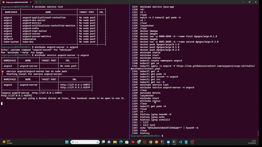
Task: Click argocd-notifications-controller-metrics service name
Action: 49,25
